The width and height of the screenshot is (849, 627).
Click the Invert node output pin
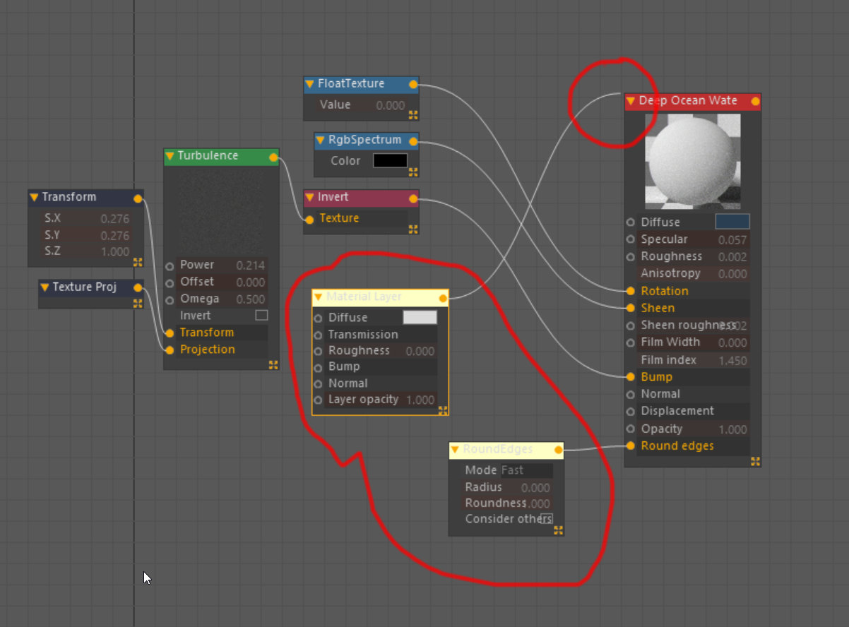point(413,199)
